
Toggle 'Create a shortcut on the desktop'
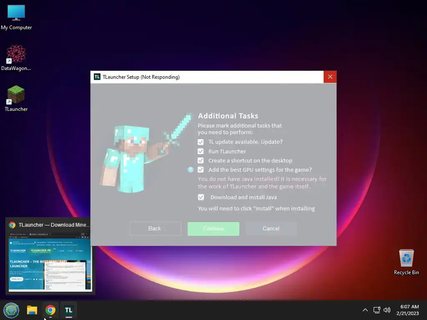tap(201, 160)
